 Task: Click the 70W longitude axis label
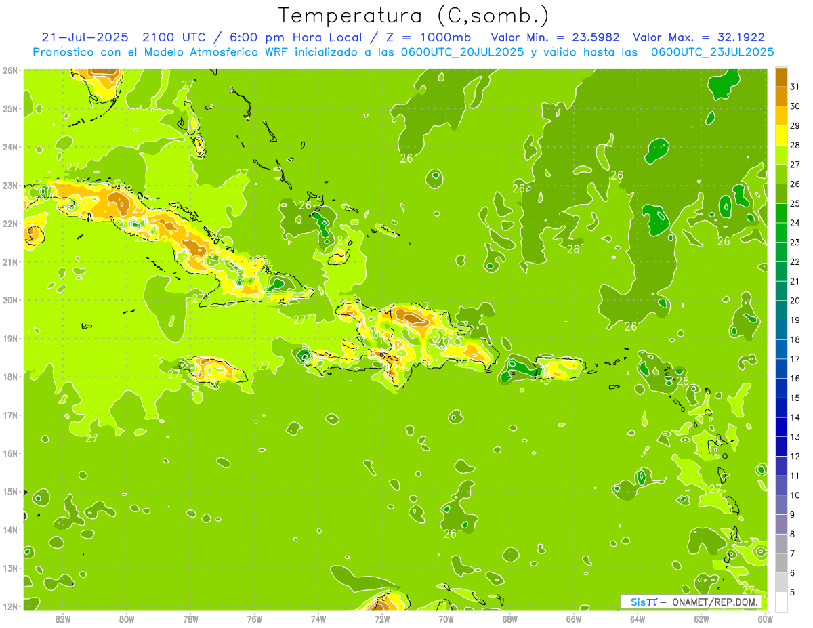tap(446, 619)
